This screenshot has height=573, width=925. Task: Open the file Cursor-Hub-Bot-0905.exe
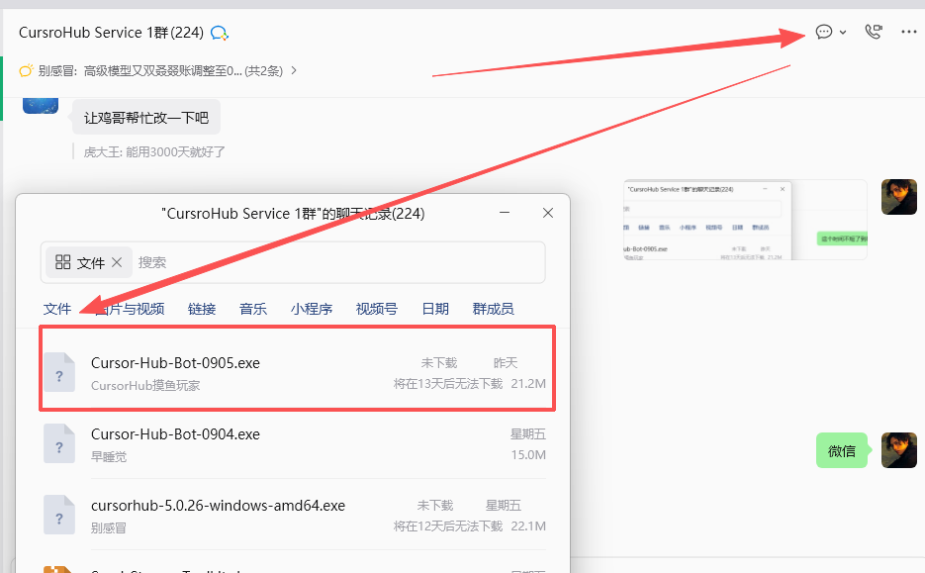pyautogui.click(x=175, y=363)
